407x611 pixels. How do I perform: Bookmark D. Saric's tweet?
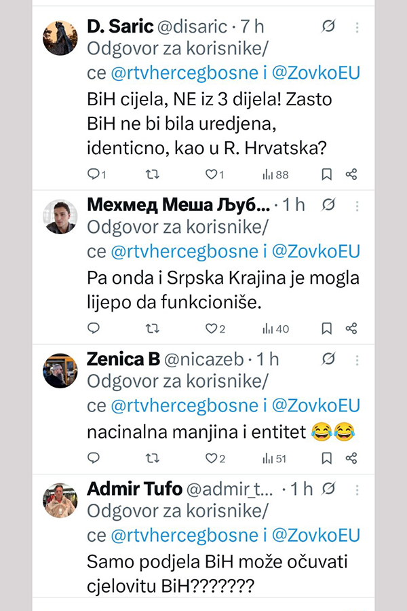[326, 174]
